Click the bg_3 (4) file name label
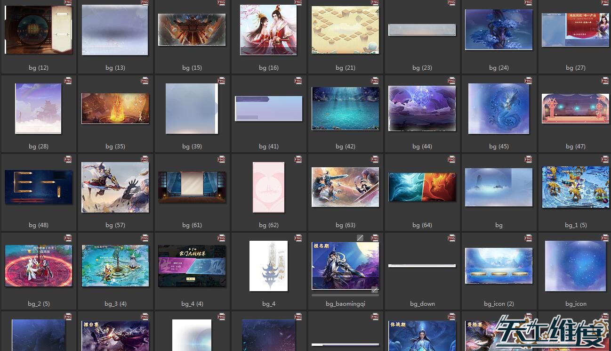 coord(115,304)
